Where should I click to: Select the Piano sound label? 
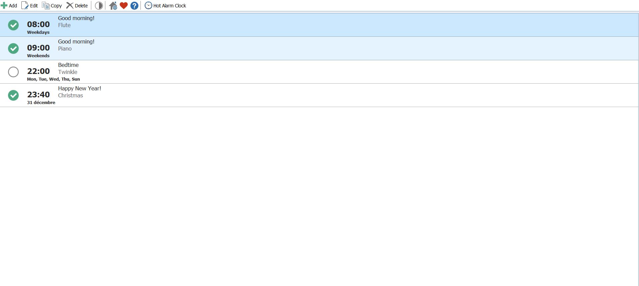click(x=65, y=49)
